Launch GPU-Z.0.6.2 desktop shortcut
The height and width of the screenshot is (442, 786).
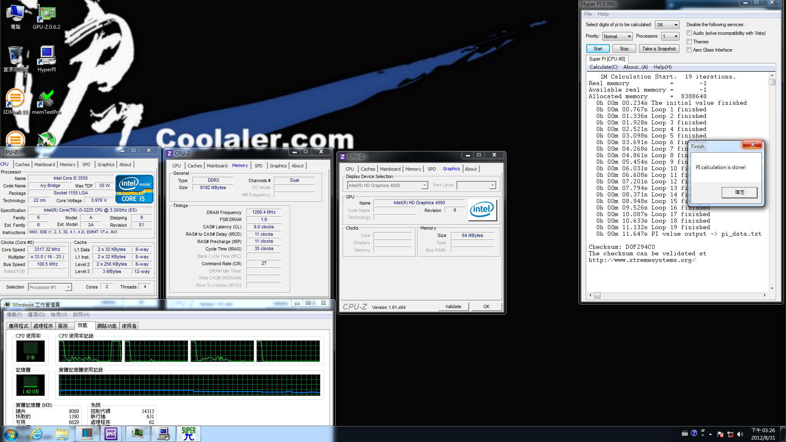(46, 17)
